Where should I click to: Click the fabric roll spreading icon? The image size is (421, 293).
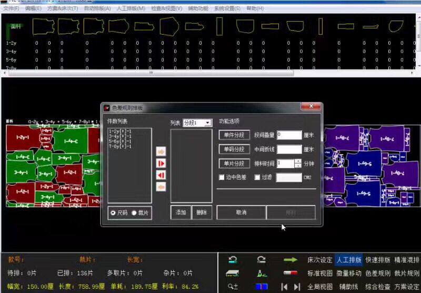tap(233, 274)
